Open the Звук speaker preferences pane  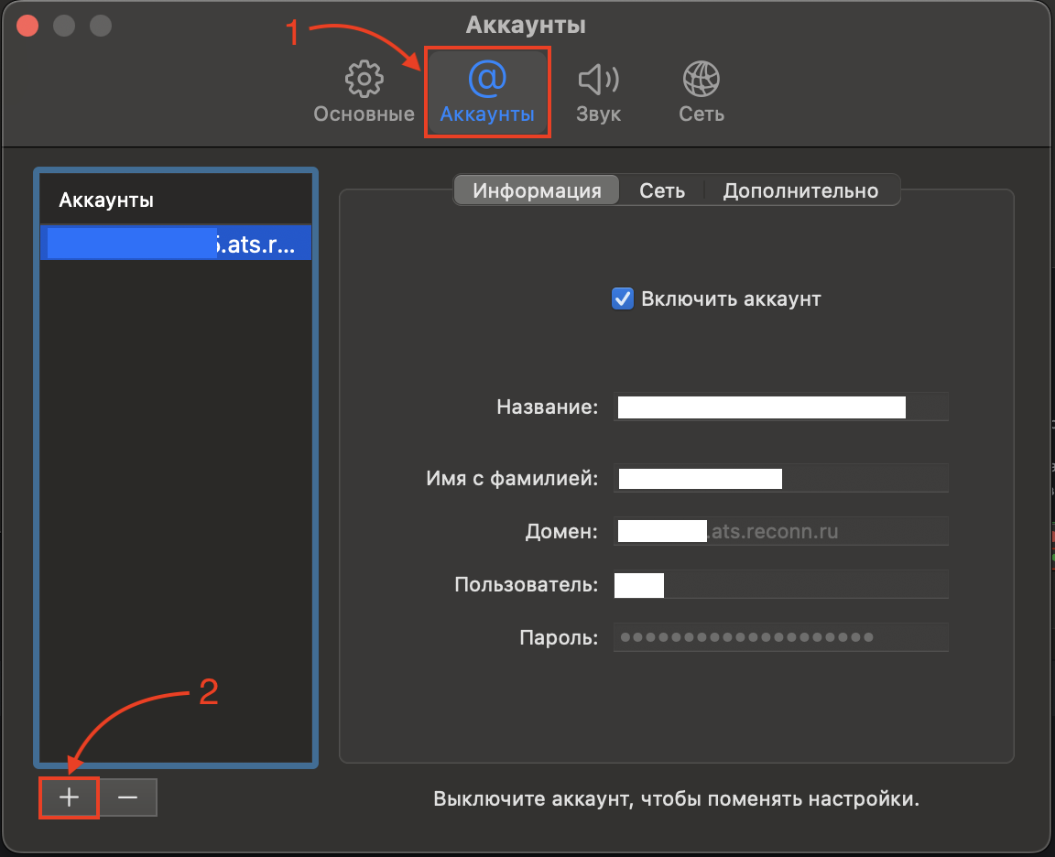coord(598,92)
